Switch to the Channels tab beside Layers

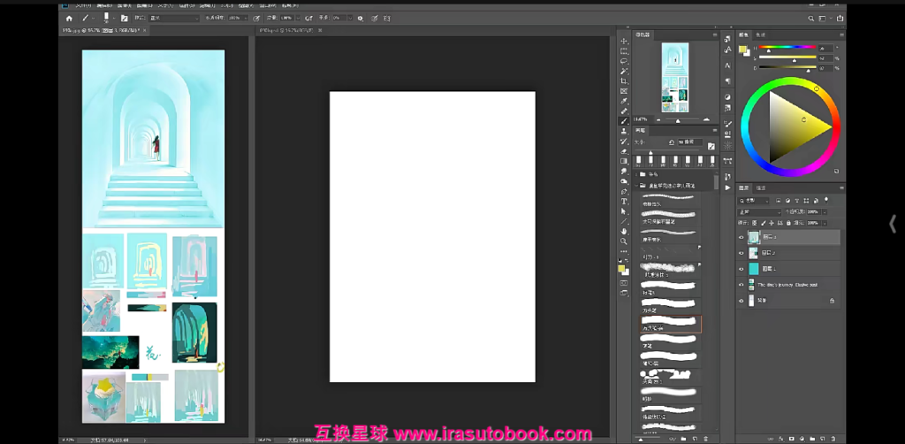pos(761,188)
